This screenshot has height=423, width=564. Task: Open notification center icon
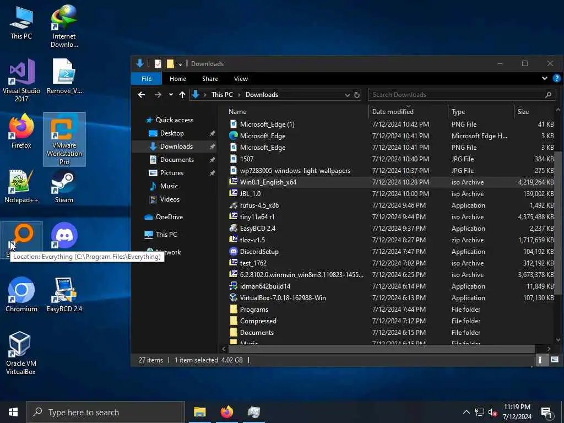tap(547, 413)
